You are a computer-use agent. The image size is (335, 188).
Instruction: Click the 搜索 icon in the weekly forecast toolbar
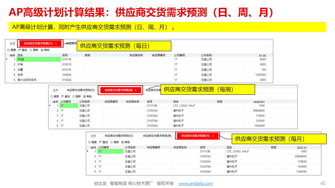pyautogui.click(x=52, y=96)
